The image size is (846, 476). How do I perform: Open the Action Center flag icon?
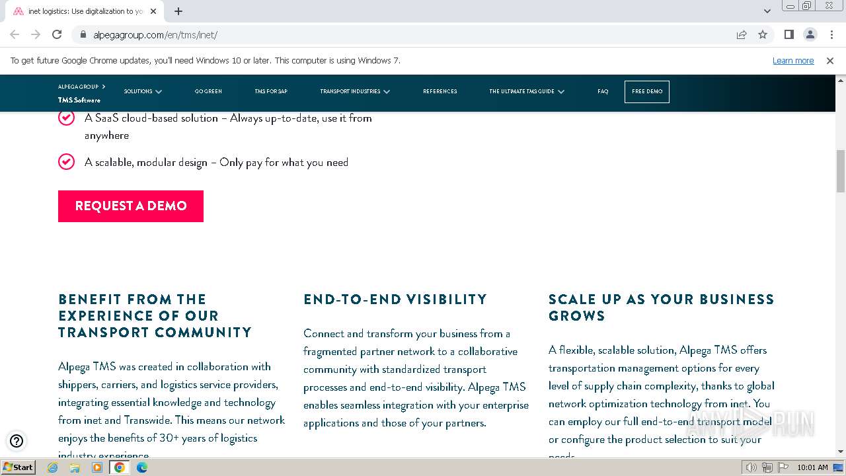[x=782, y=467]
